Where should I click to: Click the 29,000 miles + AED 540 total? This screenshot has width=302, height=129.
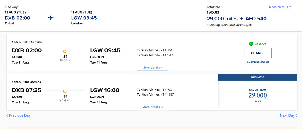pos(237,19)
